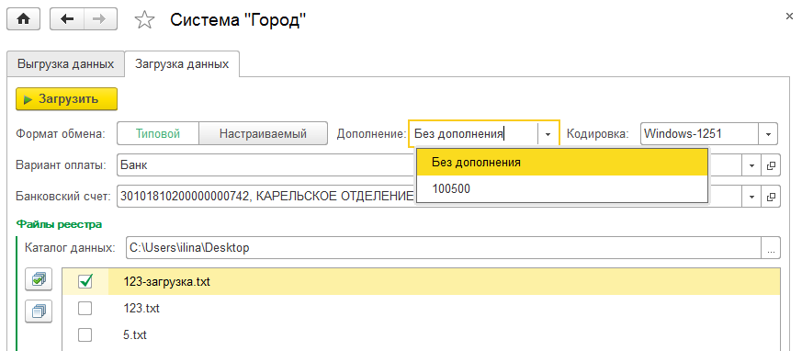Viewport: 802px width, 351px height.
Task: Add form to favorites star
Action: (145, 20)
